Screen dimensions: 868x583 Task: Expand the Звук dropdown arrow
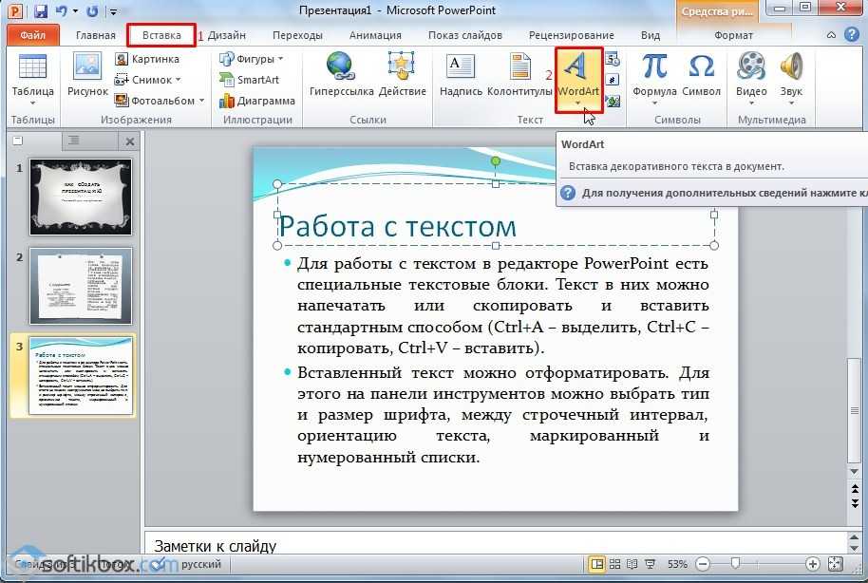click(791, 103)
